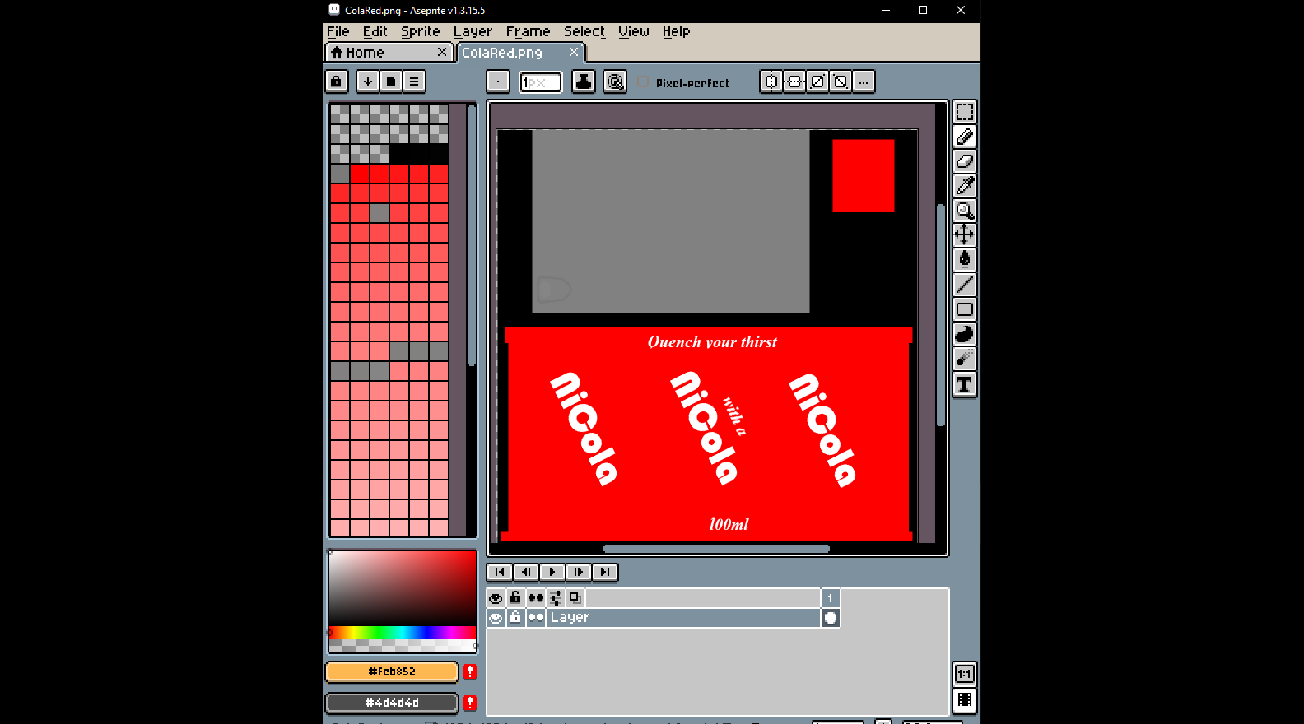
Task: Open the palette presets dropdown
Action: pos(368,81)
